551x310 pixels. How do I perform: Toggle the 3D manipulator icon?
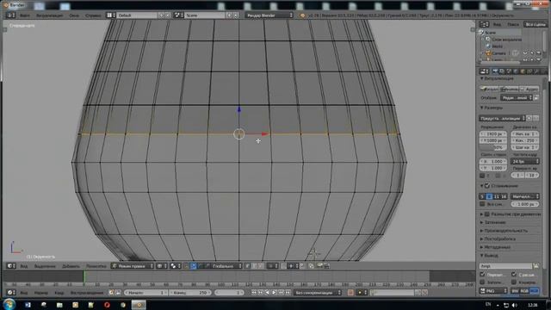187,266
